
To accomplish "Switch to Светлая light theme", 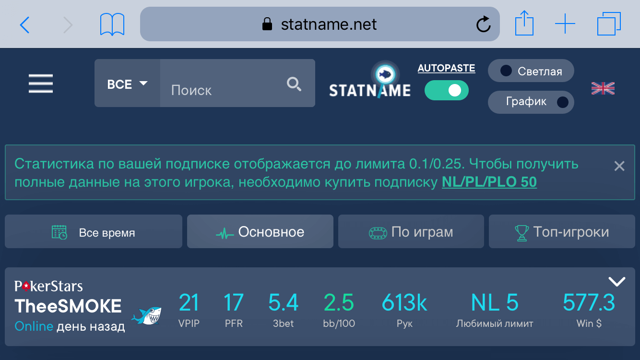I will (x=531, y=71).
